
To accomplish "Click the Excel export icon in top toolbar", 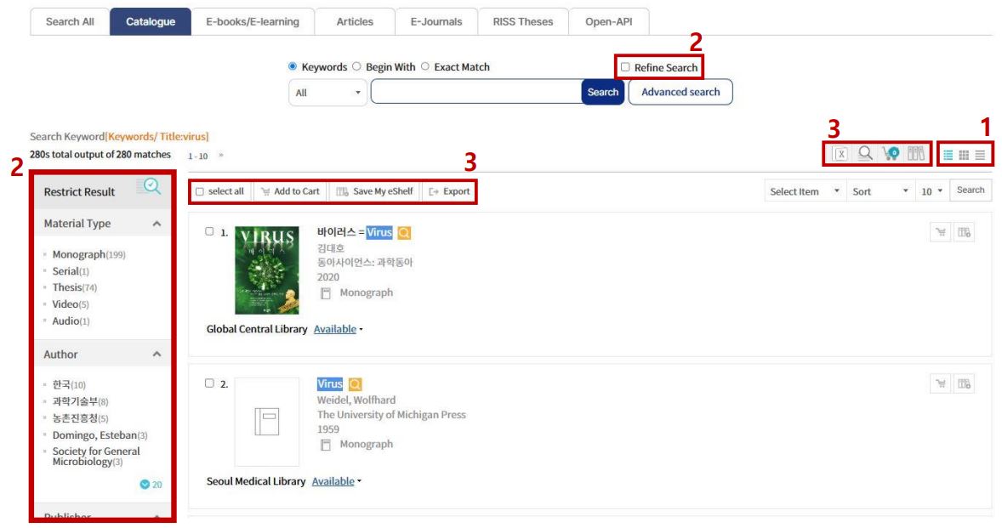I will (x=841, y=154).
